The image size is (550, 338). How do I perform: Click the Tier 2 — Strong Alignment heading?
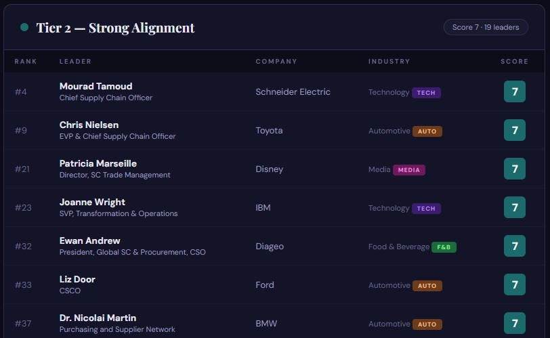click(115, 28)
